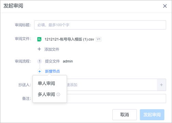Click the V1 version badge

[98, 39]
